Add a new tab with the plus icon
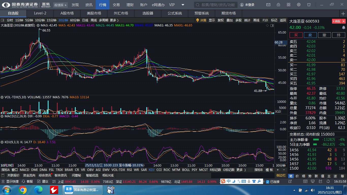This screenshot has height=195, width=347. 343,13
